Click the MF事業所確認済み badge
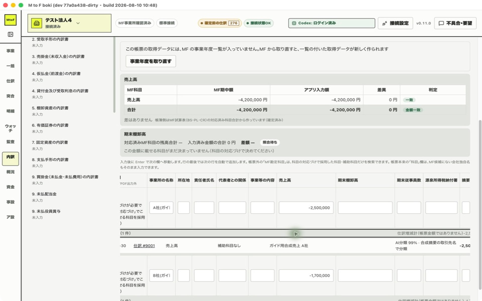Image resolution: width=482 pixels, height=301 pixels. [135, 23]
